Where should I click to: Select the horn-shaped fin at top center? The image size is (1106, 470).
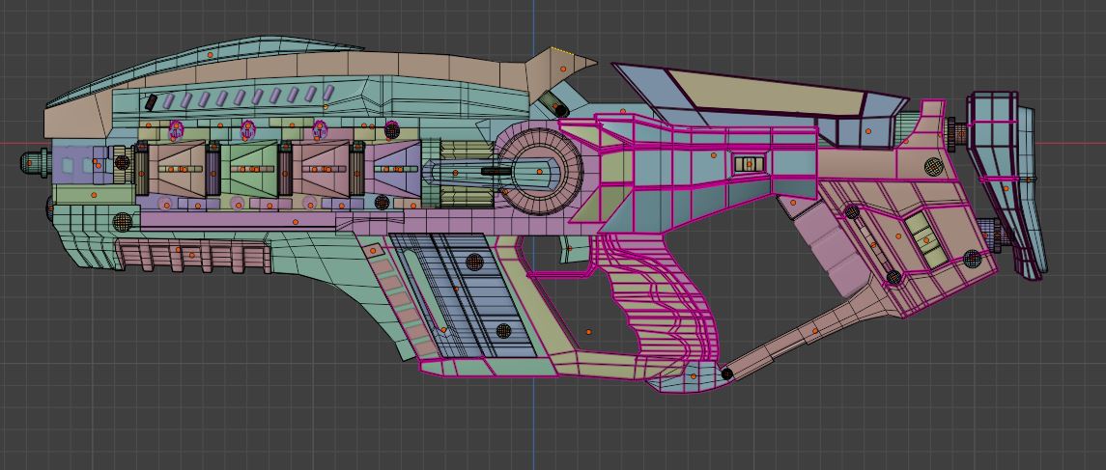coord(563,73)
